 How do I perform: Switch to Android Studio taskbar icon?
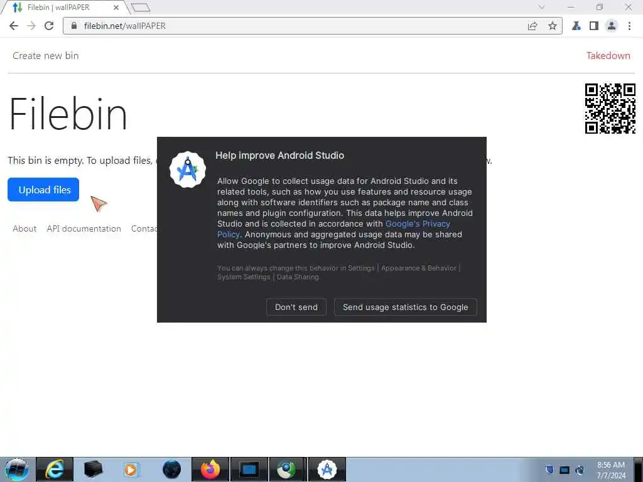[x=327, y=469]
